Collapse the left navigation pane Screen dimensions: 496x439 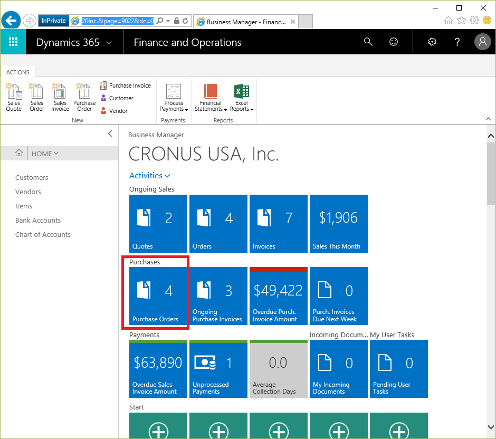point(110,133)
